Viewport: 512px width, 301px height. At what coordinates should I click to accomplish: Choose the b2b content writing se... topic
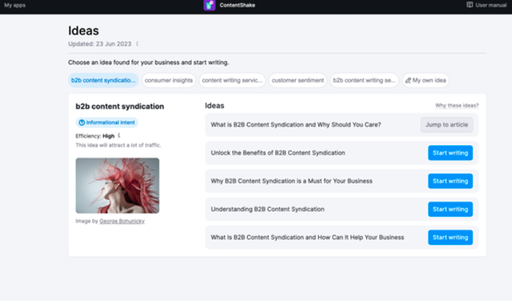pos(364,80)
